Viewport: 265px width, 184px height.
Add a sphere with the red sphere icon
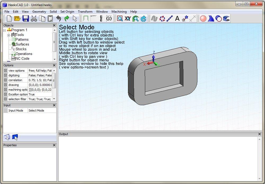(203, 19)
